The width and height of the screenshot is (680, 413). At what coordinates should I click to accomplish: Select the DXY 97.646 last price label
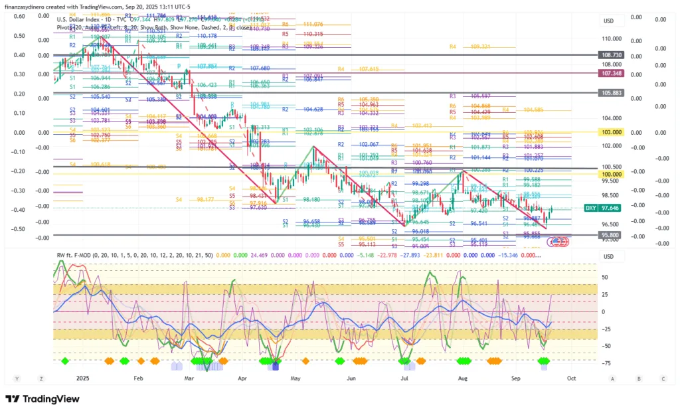[602, 208]
